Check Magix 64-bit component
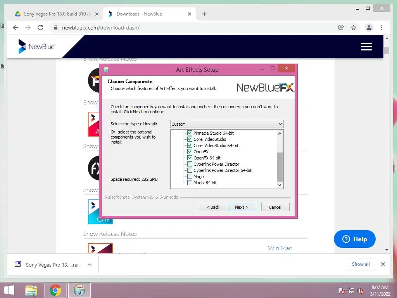The width and height of the screenshot is (397, 298). (x=190, y=183)
